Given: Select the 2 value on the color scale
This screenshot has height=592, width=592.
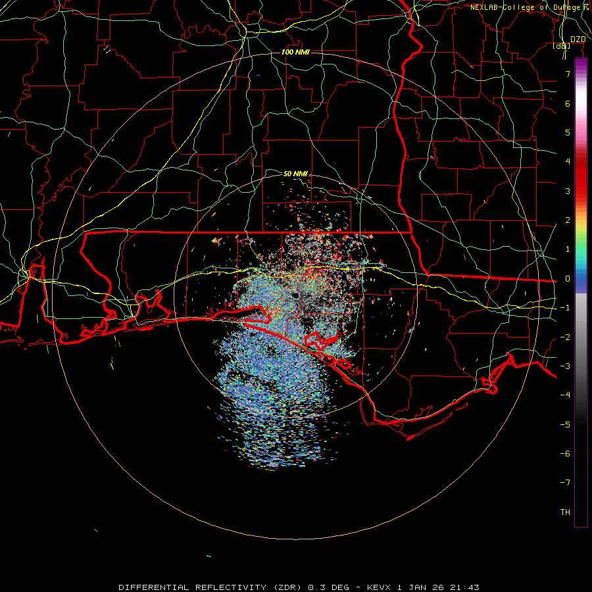Looking at the screenshot, I should pos(568,220).
